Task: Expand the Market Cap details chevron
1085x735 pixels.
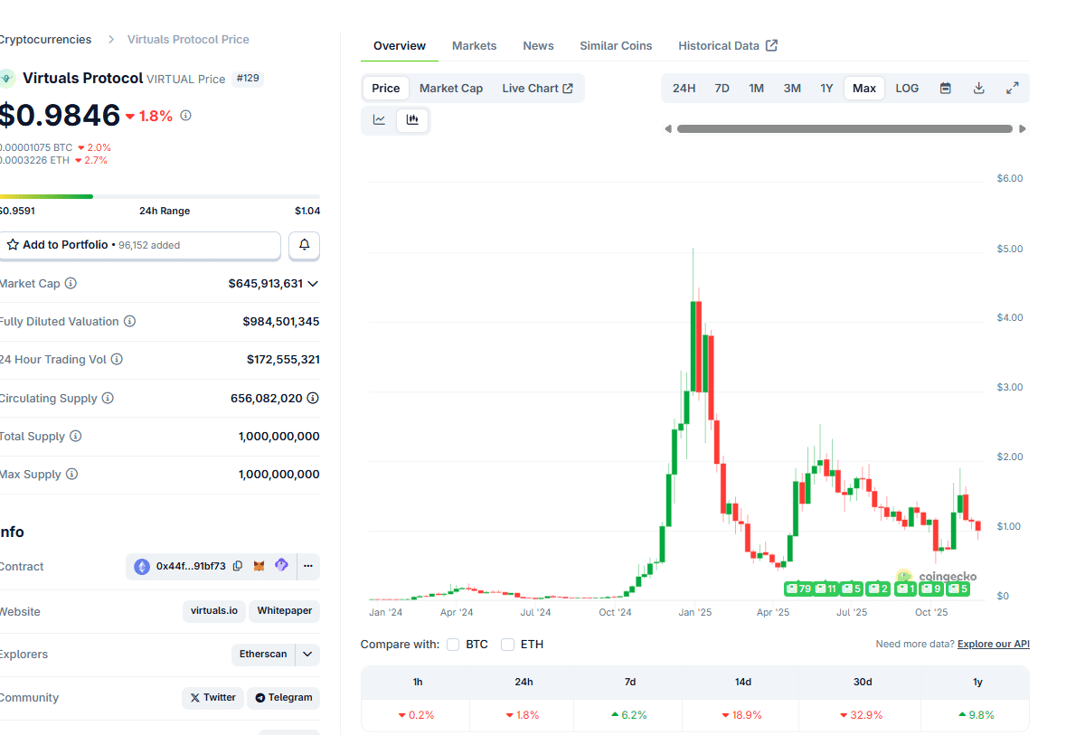Action: point(313,284)
